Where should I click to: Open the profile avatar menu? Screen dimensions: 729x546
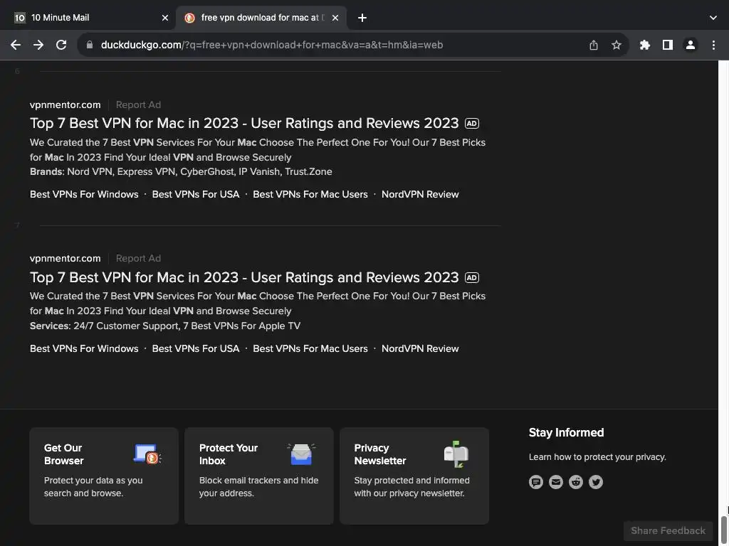click(x=691, y=45)
